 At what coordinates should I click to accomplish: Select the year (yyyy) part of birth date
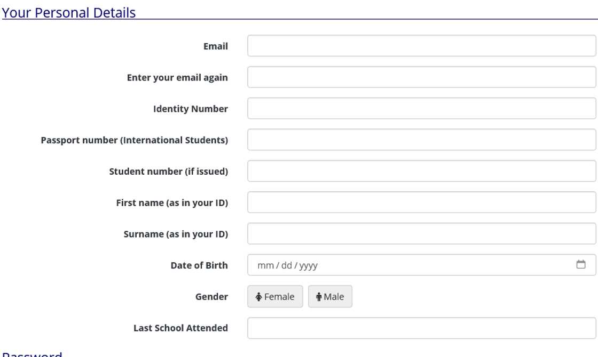pos(308,265)
